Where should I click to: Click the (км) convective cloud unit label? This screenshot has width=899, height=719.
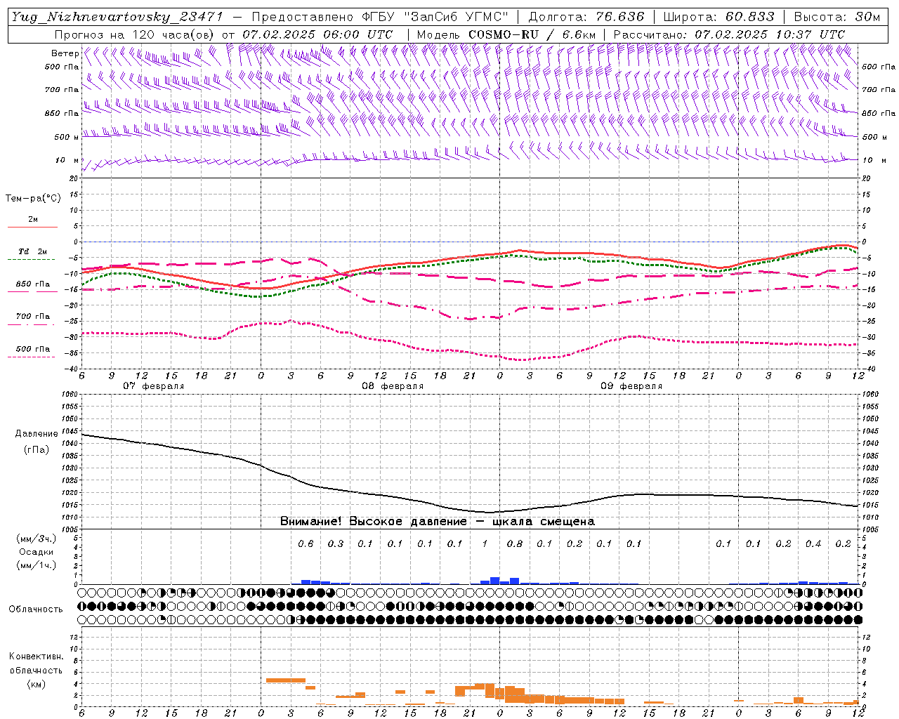coord(36,684)
